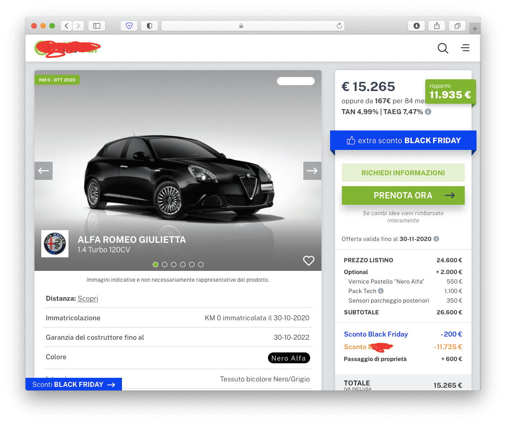Click Vernice Pastello "Nero Alfa" option
506x424 pixels.
point(405,281)
